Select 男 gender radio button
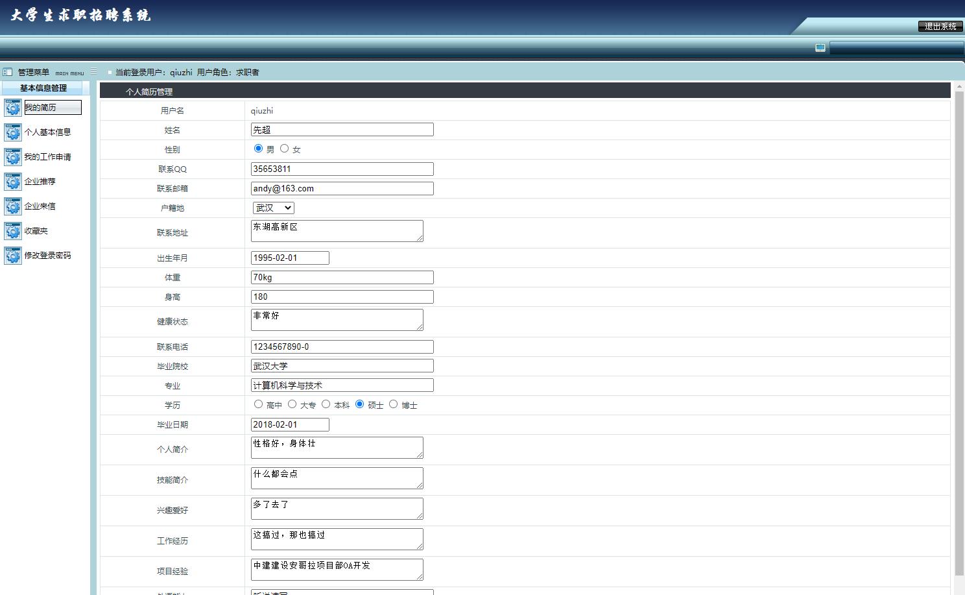Image resolution: width=965 pixels, height=595 pixels. click(258, 149)
